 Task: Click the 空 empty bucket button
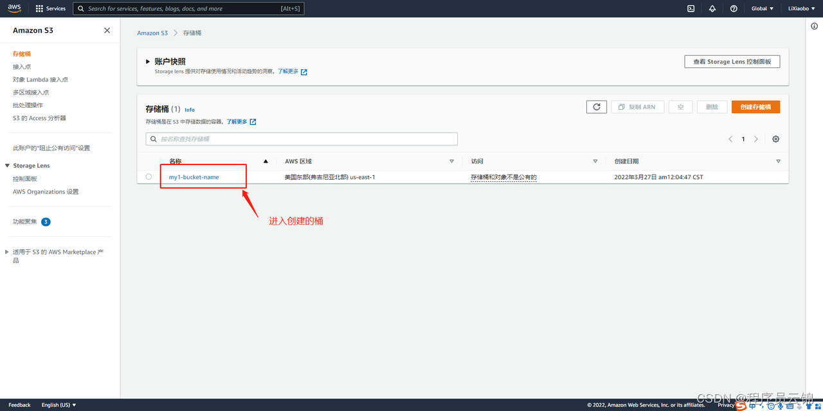681,107
